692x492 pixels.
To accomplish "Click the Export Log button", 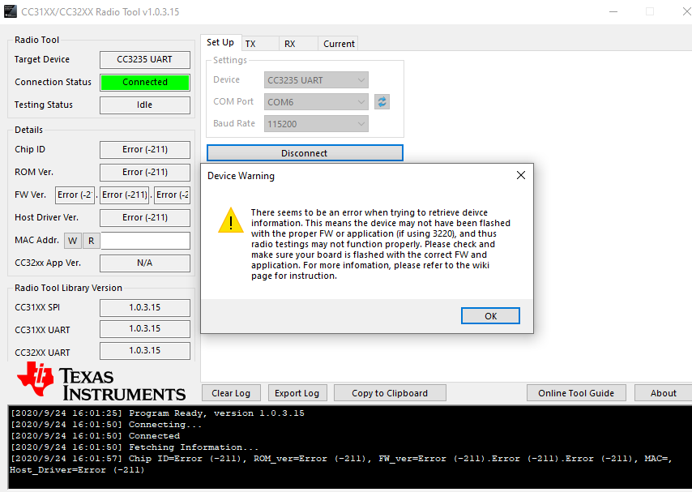I will [x=297, y=393].
